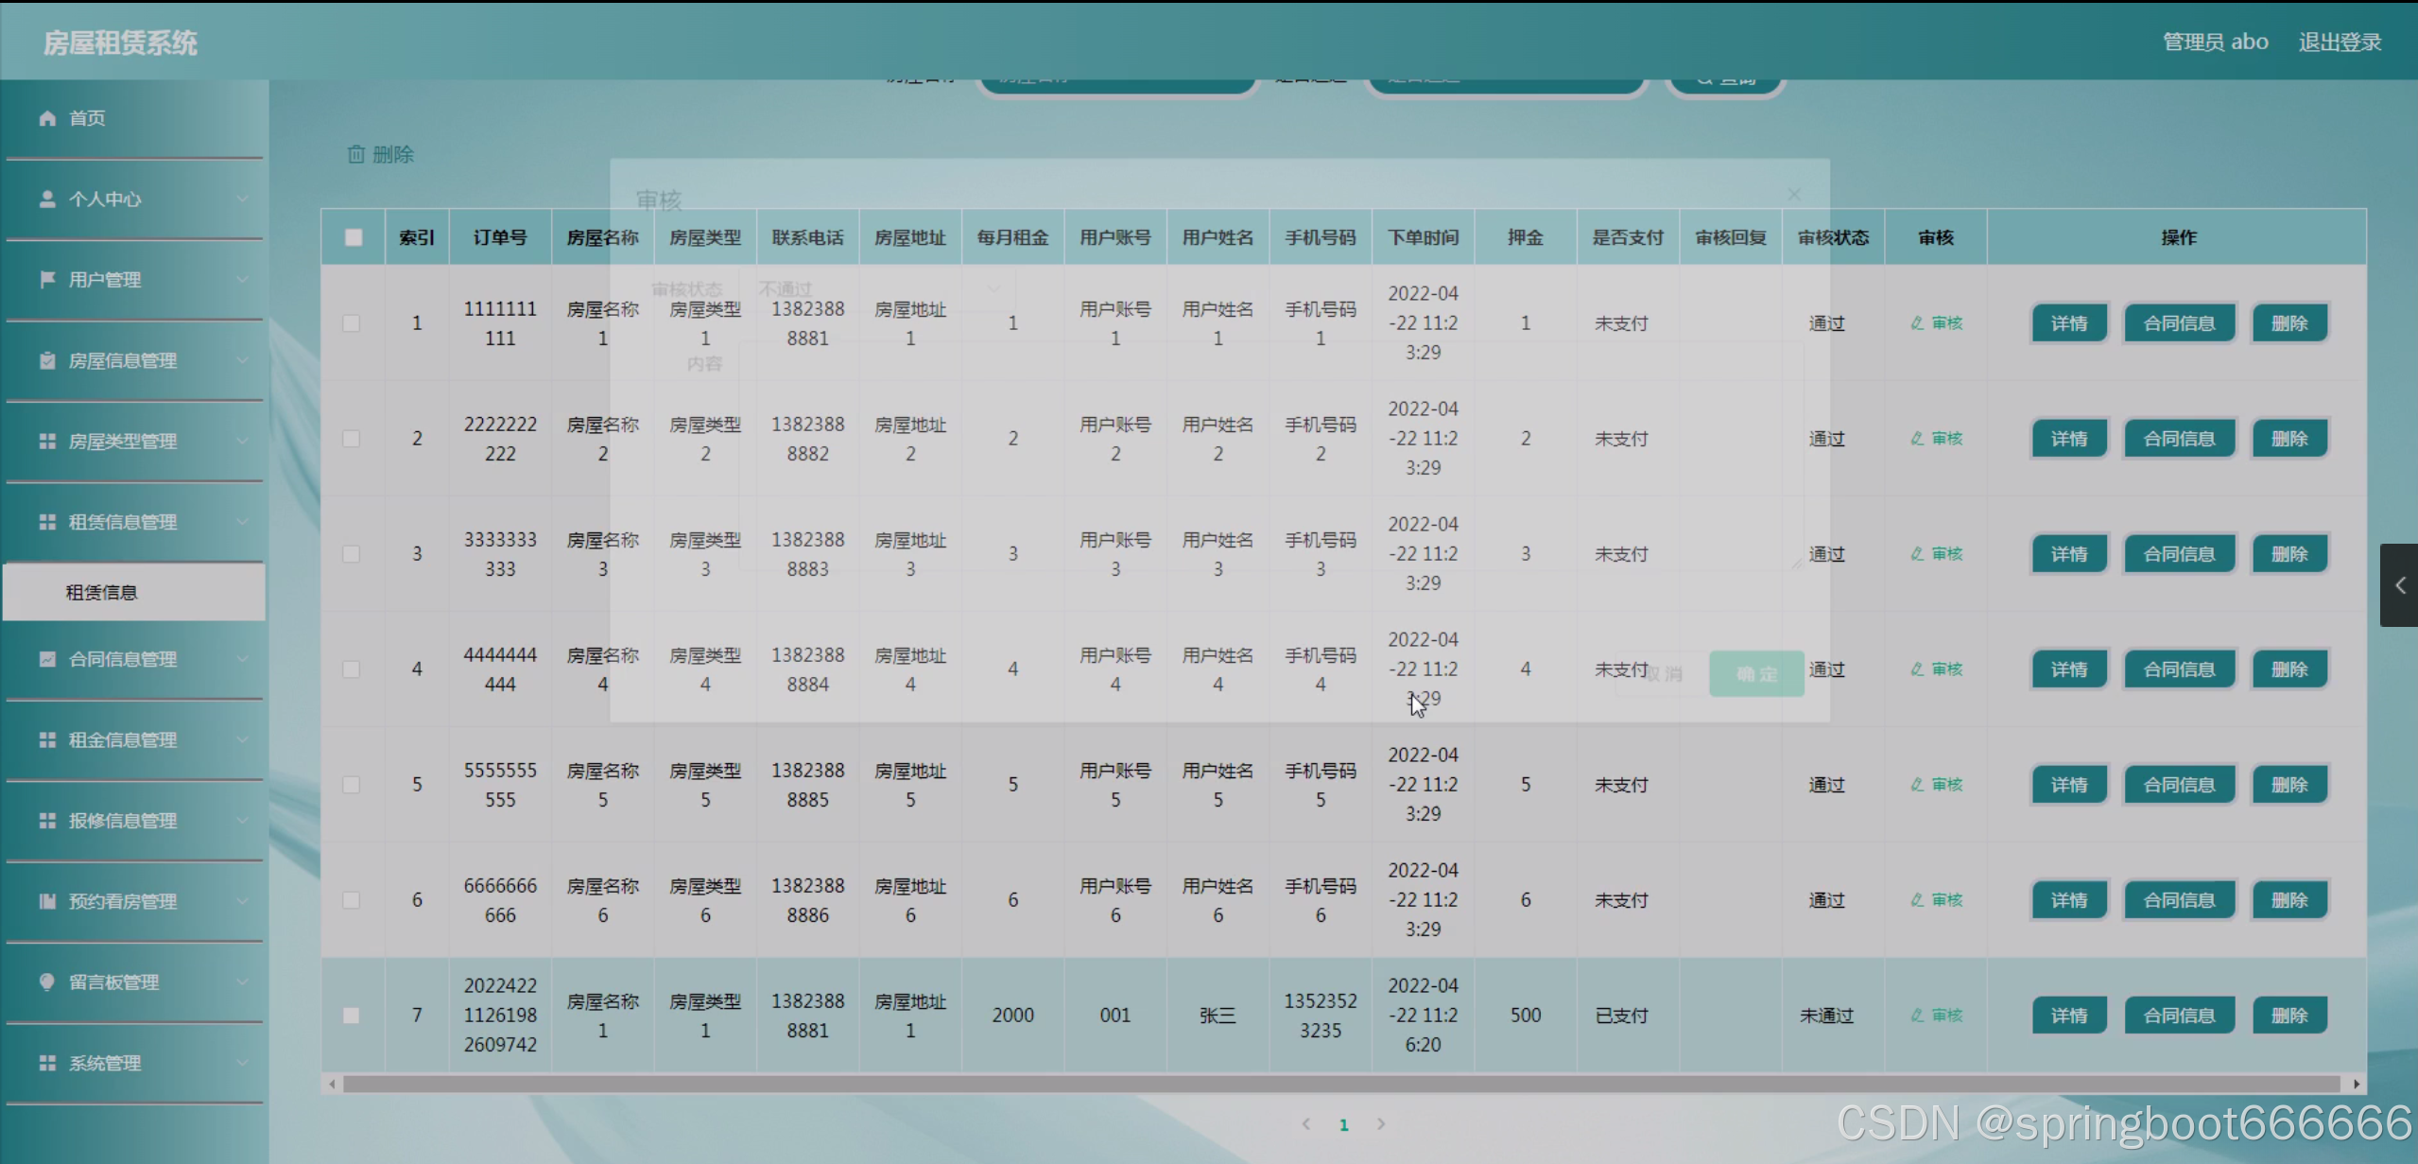
Task: Click the clipboard icon for 房屋信息管理
Action: coord(47,360)
